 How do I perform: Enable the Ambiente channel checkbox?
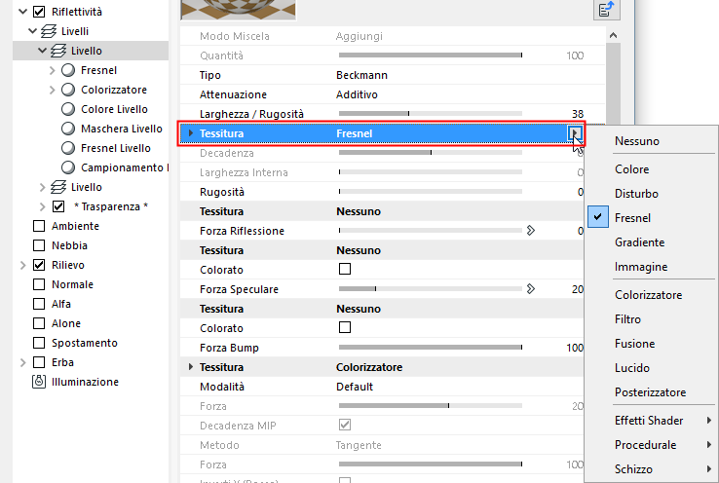coord(39,226)
